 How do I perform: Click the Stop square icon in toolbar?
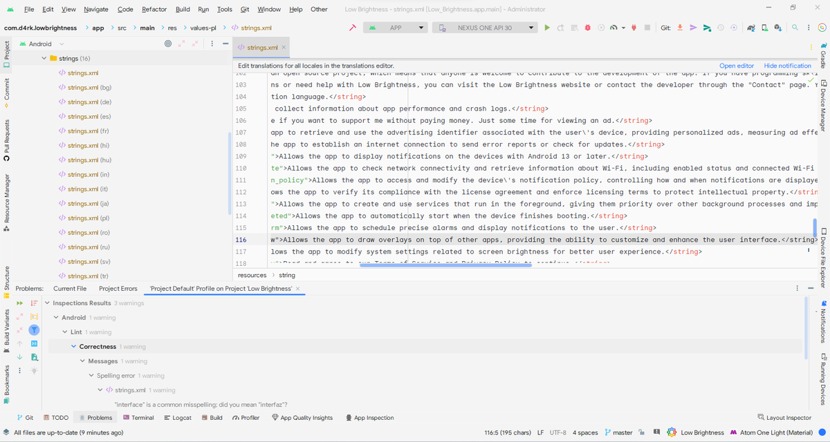coord(647,28)
